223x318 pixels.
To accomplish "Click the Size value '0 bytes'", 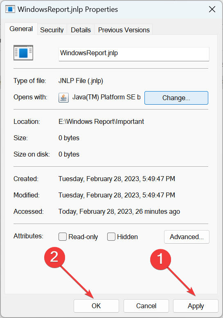I will point(69,138).
